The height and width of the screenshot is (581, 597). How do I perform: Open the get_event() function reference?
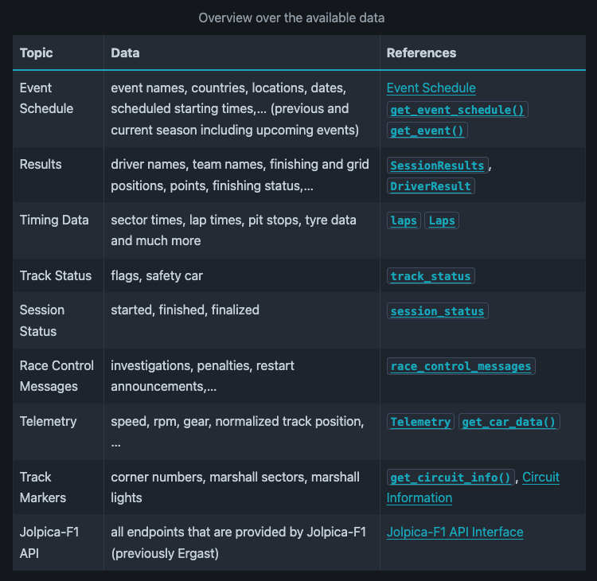tap(427, 131)
